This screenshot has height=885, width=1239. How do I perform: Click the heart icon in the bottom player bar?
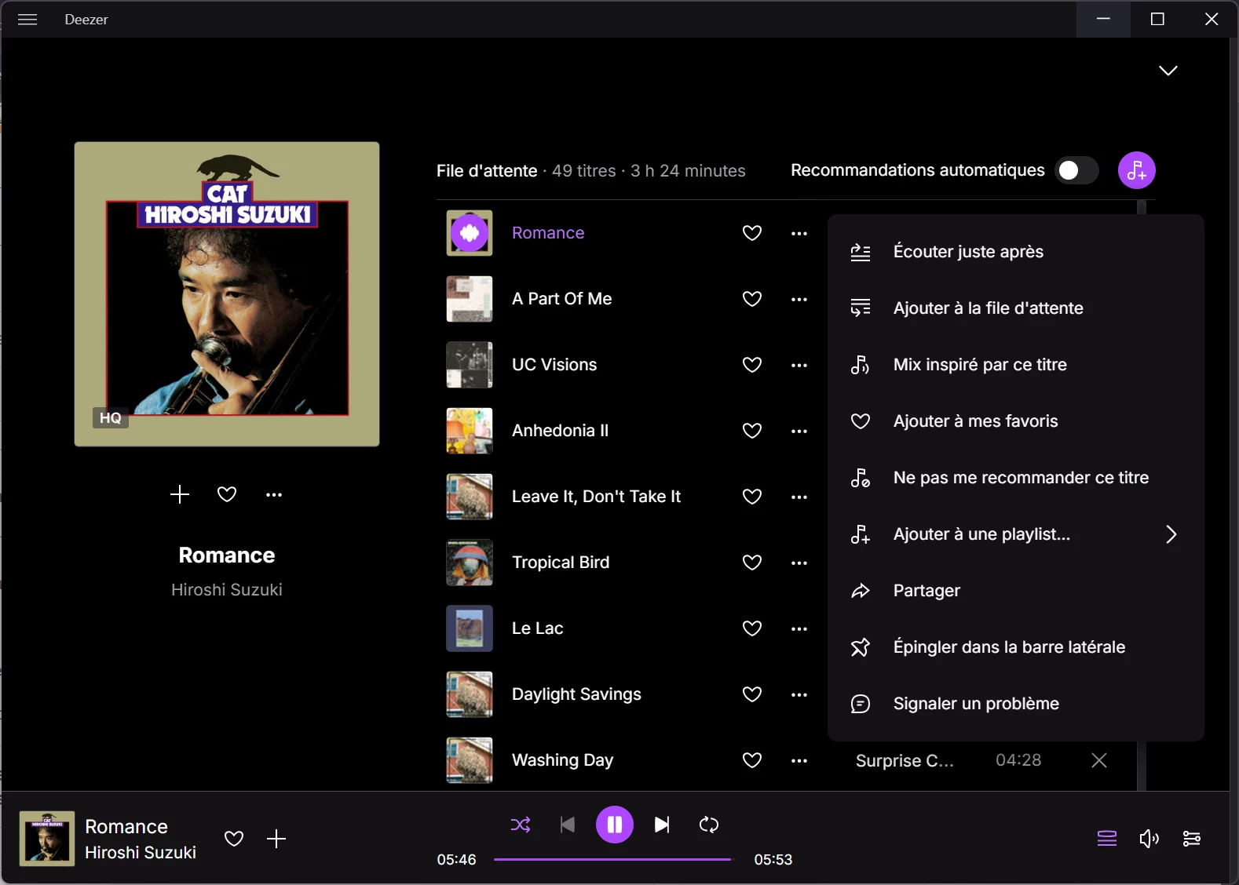[x=234, y=839]
